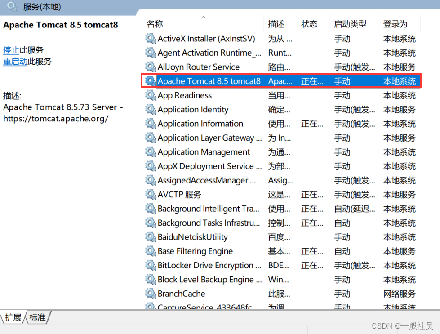Click the Apache Tomcat 8.5 tomcat8 service icon
The image size is (440, 334).
point(151,81)
